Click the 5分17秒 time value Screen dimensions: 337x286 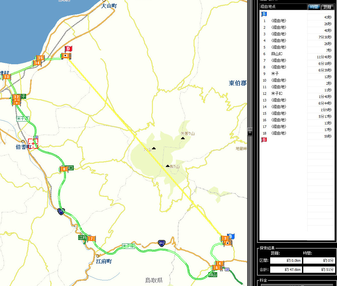coord(325,117)
